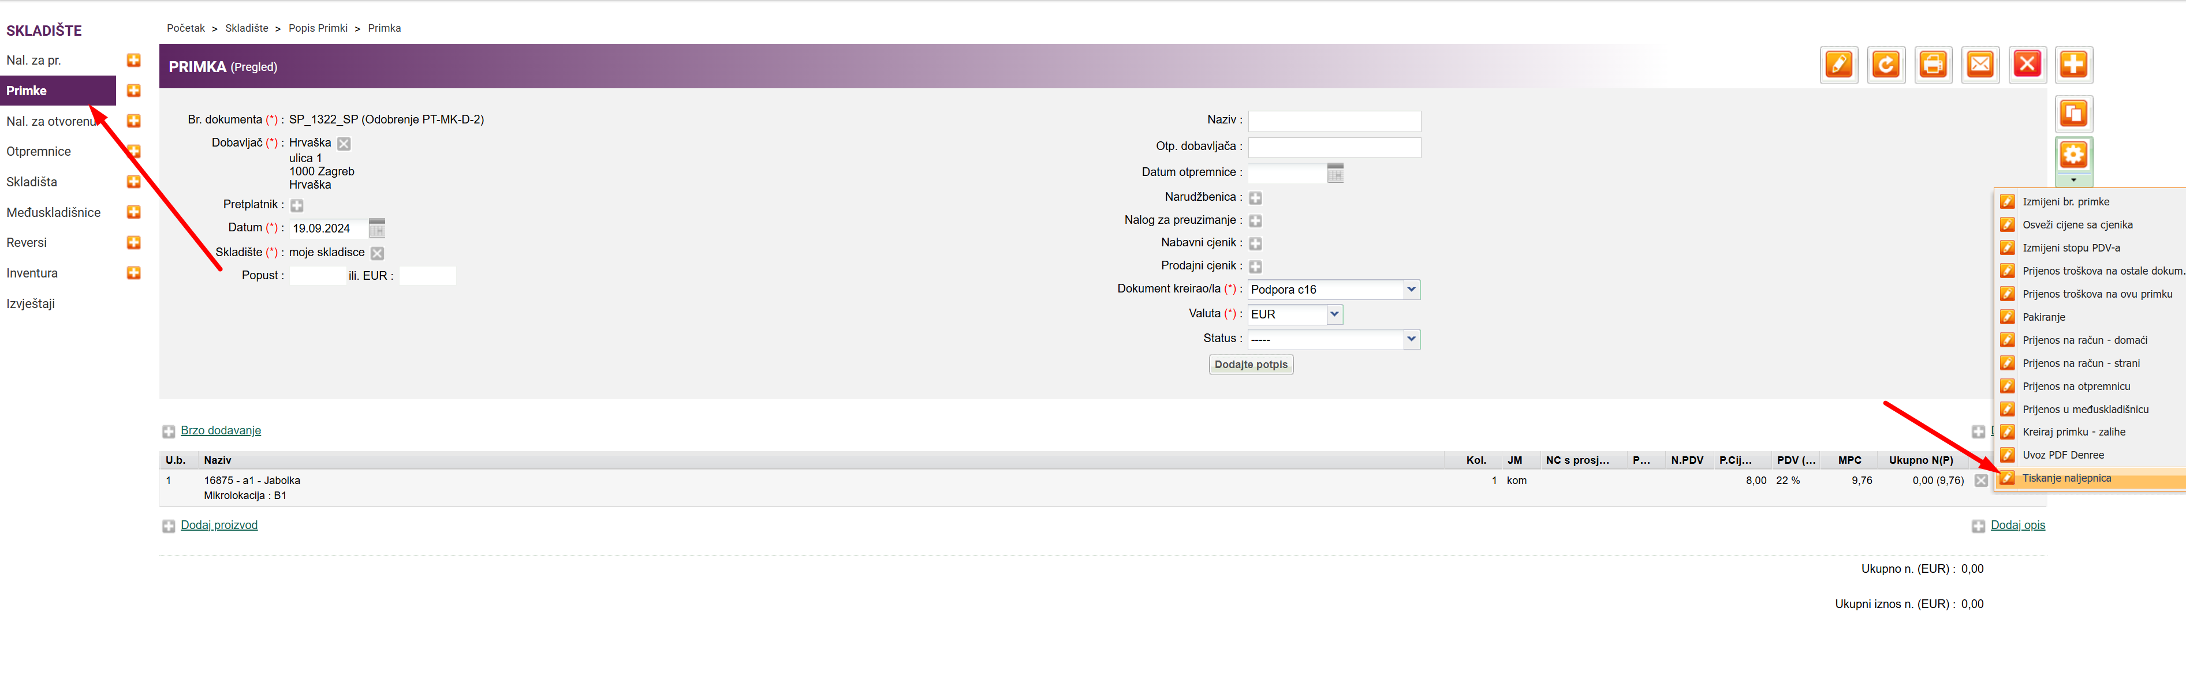Delete the Jabolka product row
This screenshot has width=2186, height=683.
[1980, 481]
